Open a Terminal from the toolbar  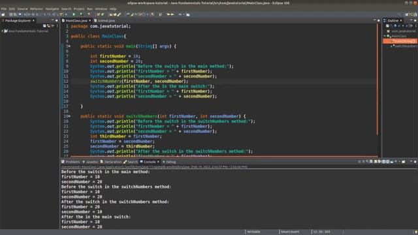click(x=20, y=14)
